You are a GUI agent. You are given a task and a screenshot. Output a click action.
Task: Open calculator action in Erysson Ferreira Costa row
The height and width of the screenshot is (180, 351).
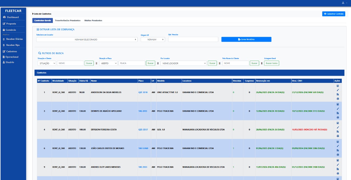(x=338, y=123)
